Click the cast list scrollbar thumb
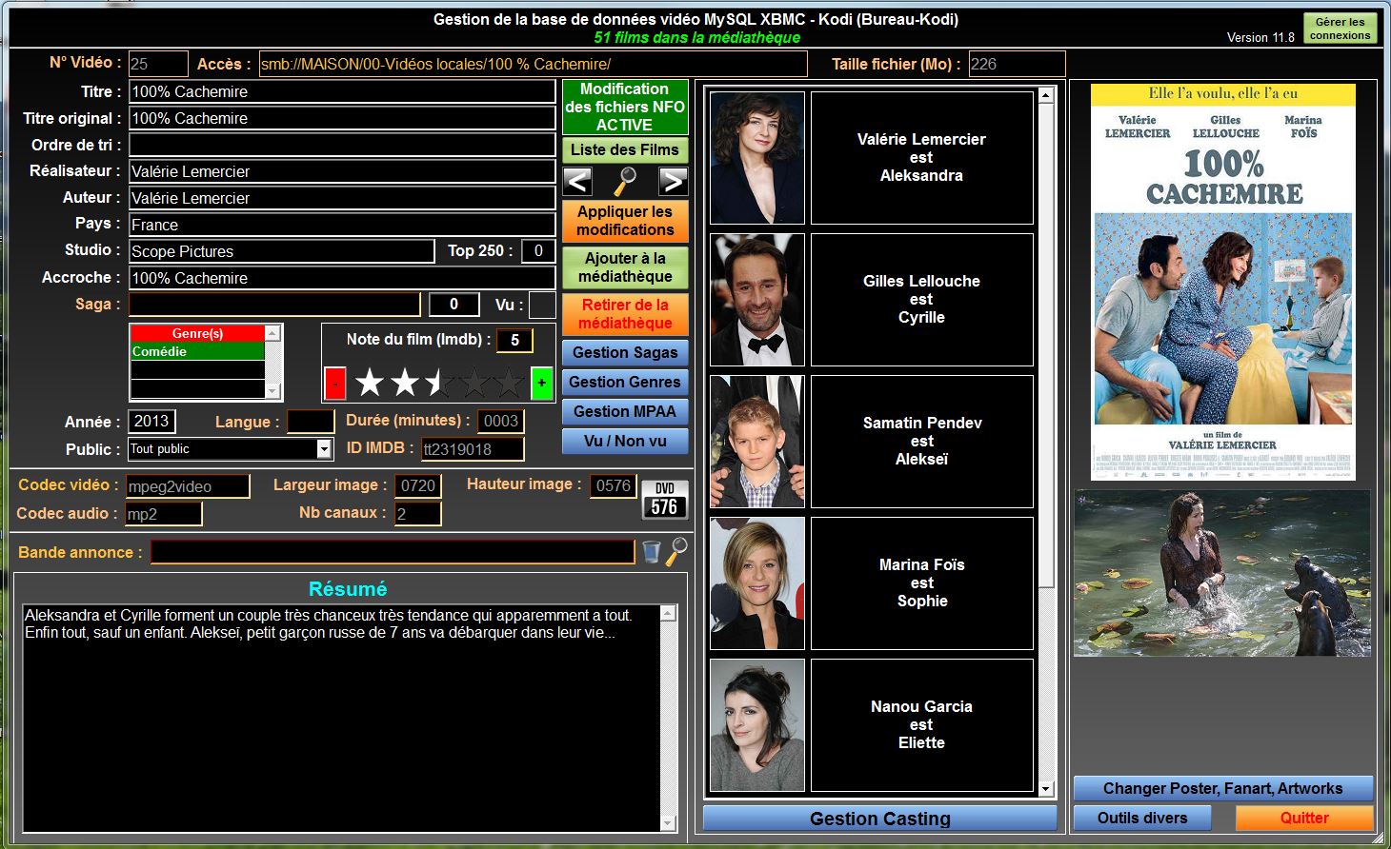 1046,345
